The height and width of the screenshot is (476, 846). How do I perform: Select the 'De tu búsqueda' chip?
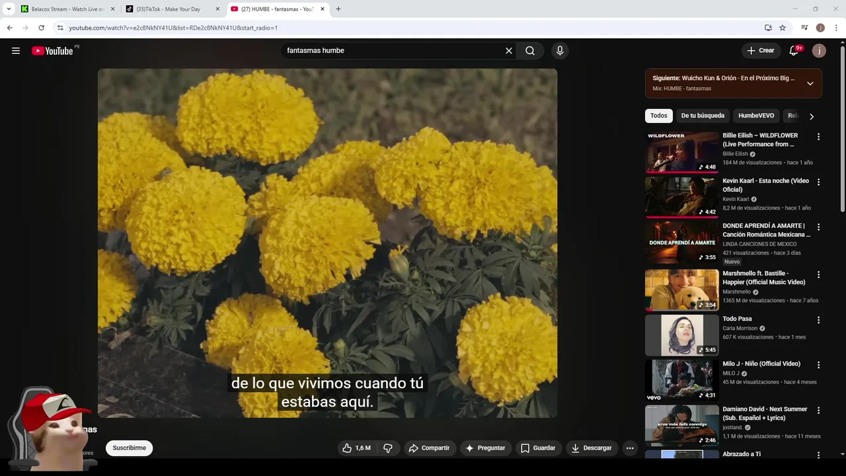(703, 116)
